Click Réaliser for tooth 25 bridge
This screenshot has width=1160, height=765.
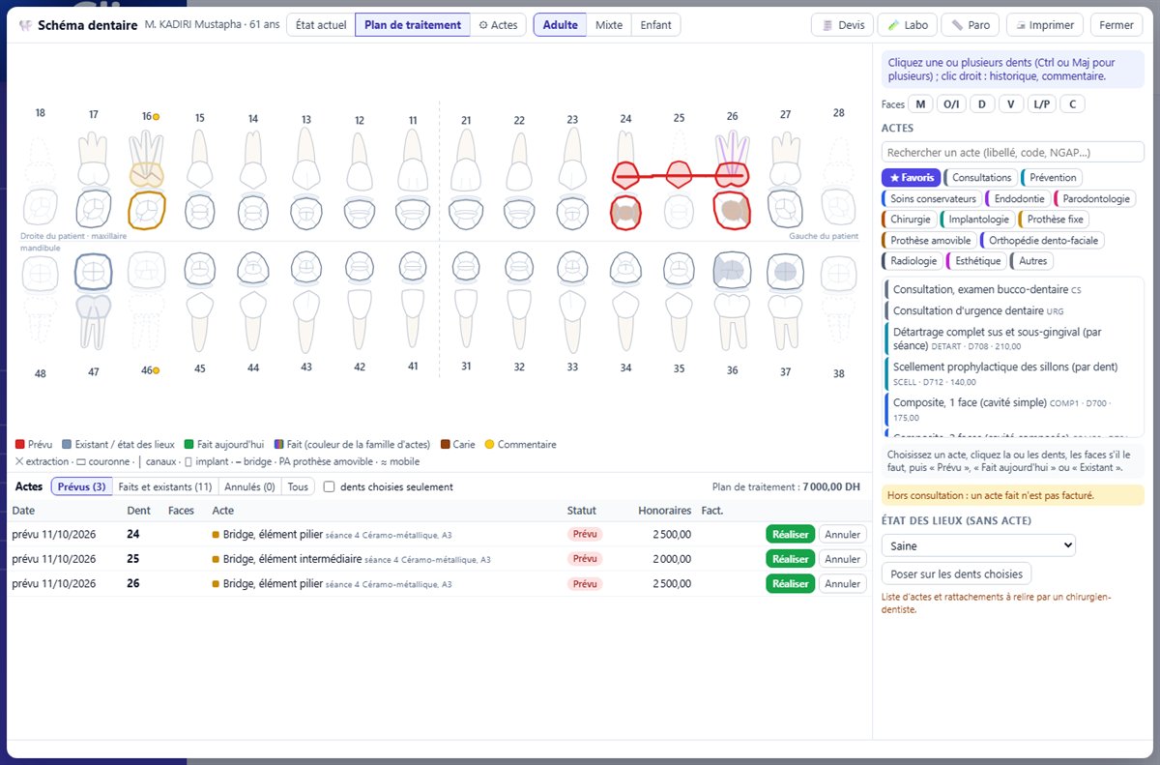point(791,559)
